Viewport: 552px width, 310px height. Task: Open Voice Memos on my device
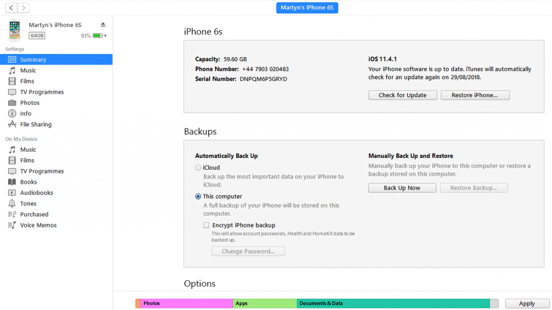coord(56,226)
